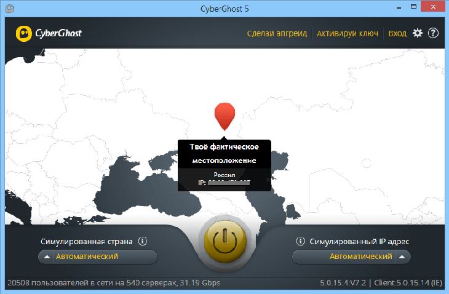The image size is (449, 294).
Task: Expand the simulated country Автоматический dropdown
Action: pyautogui.click(x=98, y=256)
